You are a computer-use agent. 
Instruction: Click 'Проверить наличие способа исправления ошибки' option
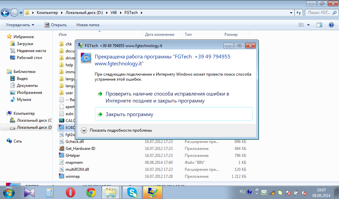pos(173,97)
